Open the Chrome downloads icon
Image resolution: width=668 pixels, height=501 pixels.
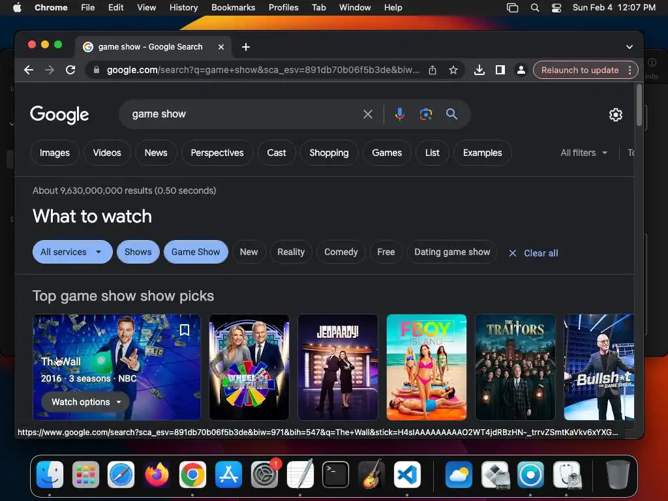pyautogui.click(x=479, y=70)
